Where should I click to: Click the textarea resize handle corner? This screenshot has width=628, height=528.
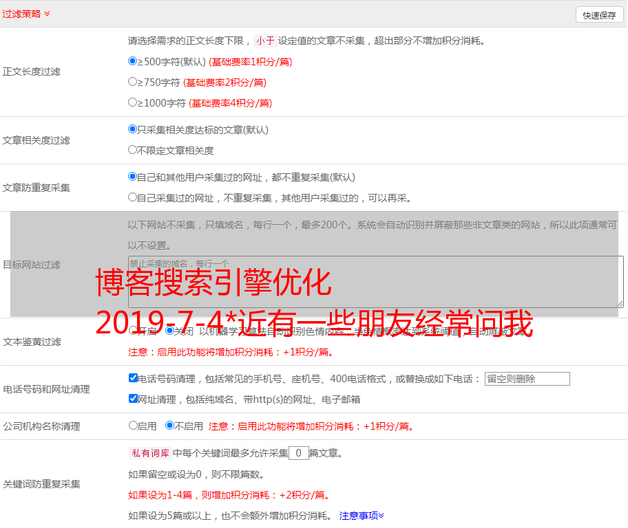tap(620, 304)
